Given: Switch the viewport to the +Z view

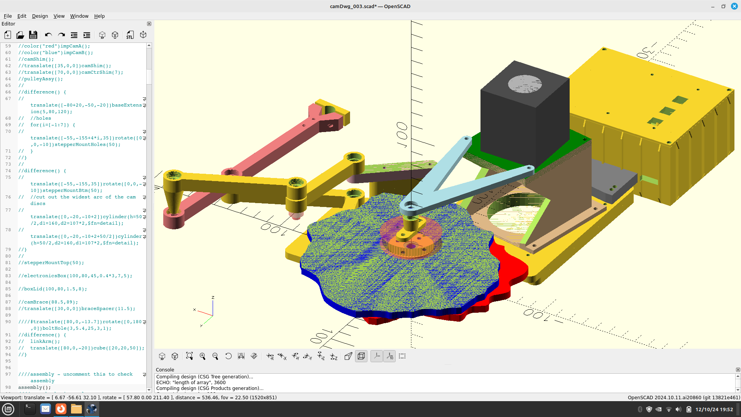Looking at the screenshot, I should (x=321, y=356).
